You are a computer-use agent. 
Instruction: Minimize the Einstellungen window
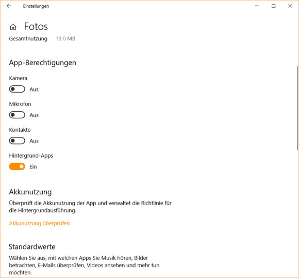[x=257, y=6]
